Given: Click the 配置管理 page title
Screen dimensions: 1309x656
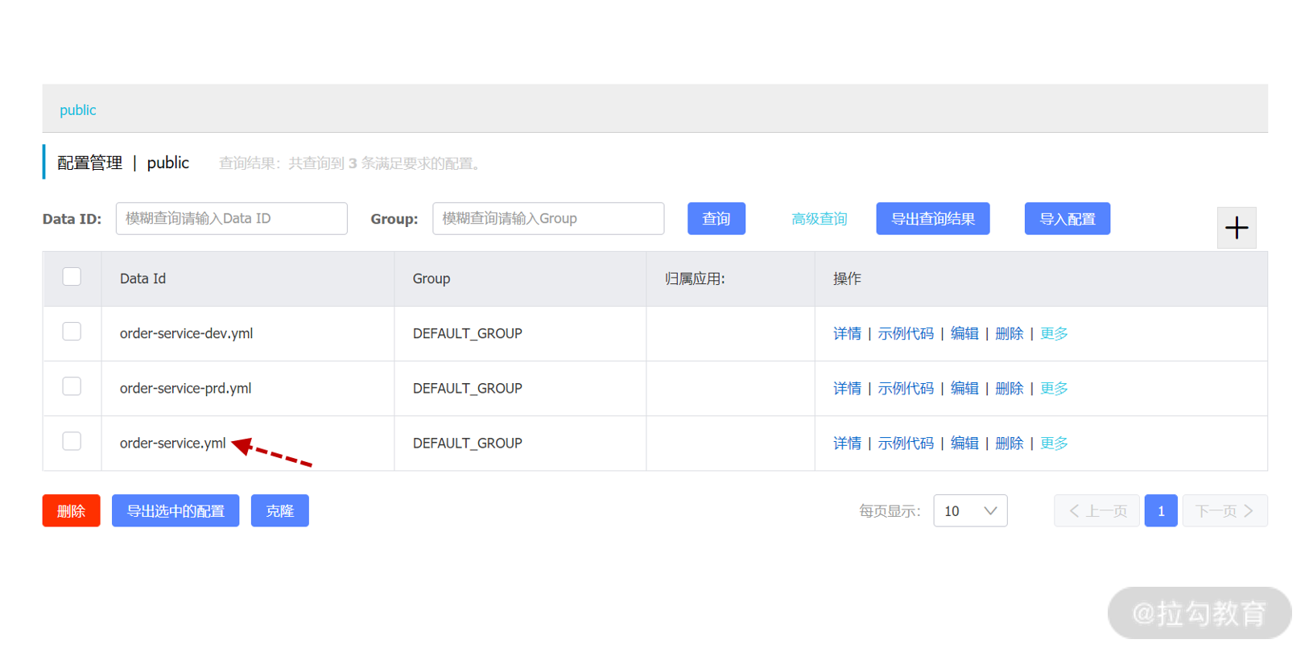Looking at the screenshot, I should click(x=89, y=163).
